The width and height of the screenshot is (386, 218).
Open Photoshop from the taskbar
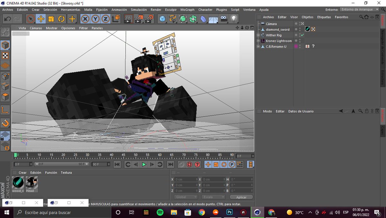coord(230,212)
